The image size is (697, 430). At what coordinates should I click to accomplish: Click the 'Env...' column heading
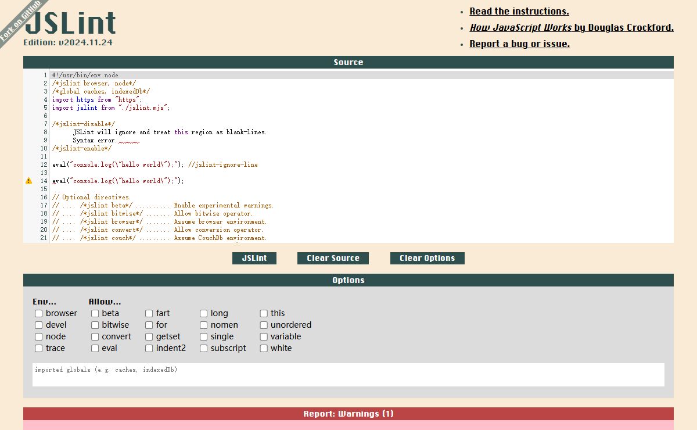pos(44,302)
